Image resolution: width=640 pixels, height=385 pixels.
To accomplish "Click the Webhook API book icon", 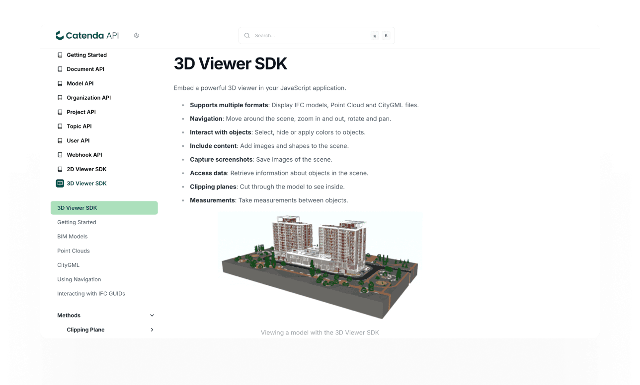I will pyautogui.click(x=60, y=154).
